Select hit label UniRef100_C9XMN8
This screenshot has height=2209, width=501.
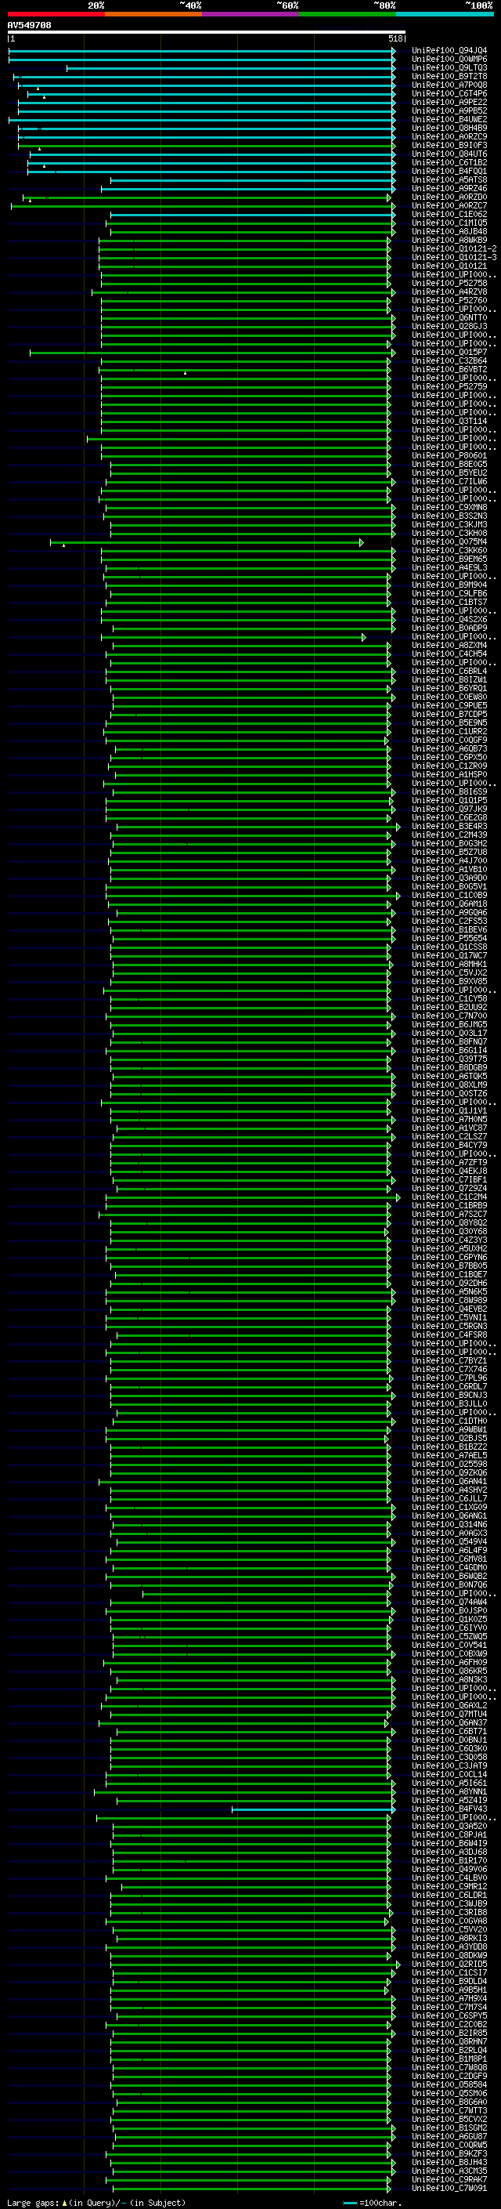coord(449,508)
